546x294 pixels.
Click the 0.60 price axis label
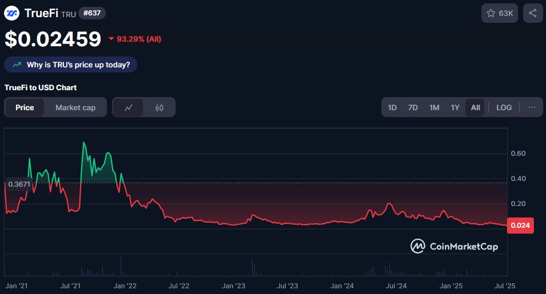518,153
